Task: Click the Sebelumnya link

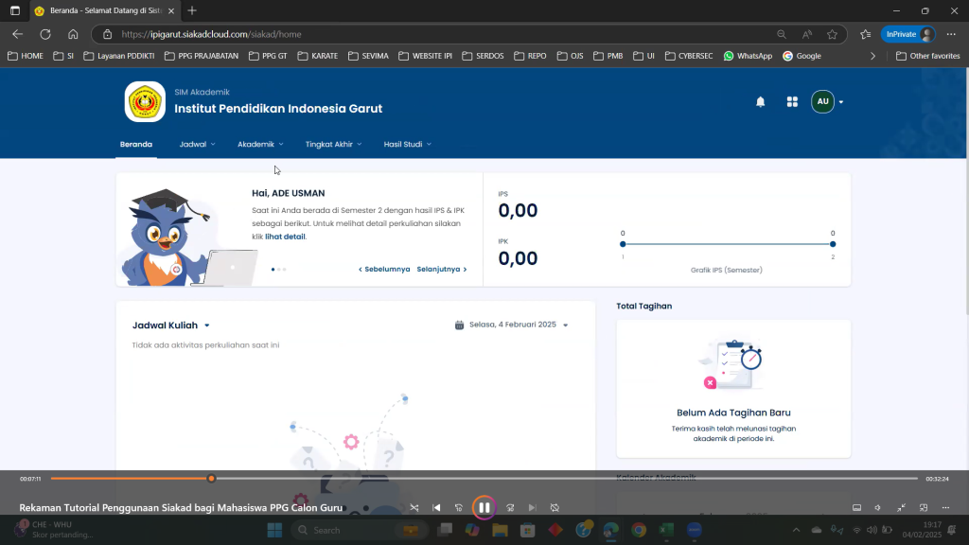Action: (x=384, y=270)
